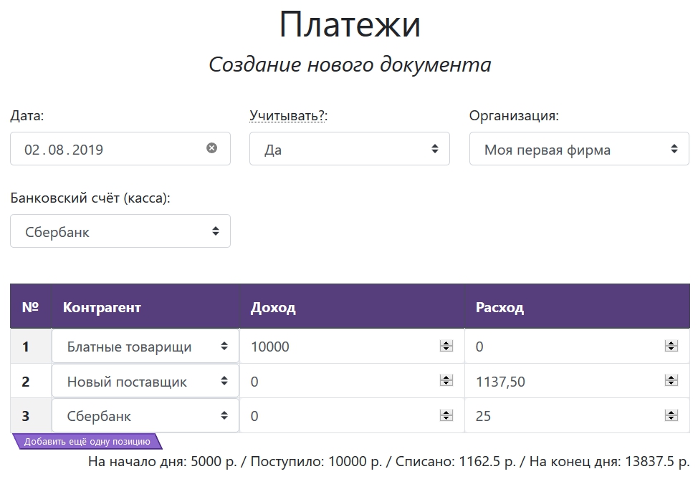Click the spinner on row 3 Расход field
Image resolution: width=698 pixels, height=479 pixels.
click(x=671, y=416)
